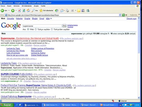
Task: Open the Araçlar menu
Action: coord(36,6)
